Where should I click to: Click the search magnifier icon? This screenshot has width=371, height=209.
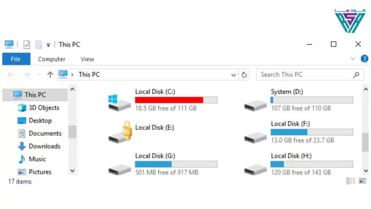pos(356,75)
